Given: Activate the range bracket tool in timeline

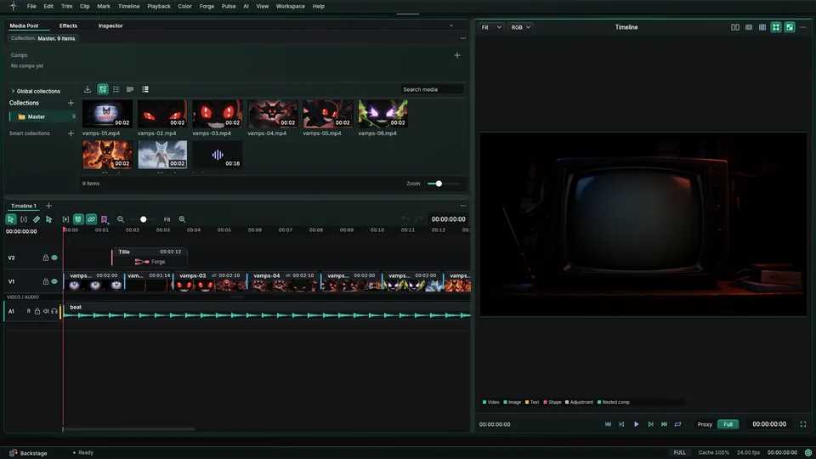Looking at the screenshot, I should point(24,219).
